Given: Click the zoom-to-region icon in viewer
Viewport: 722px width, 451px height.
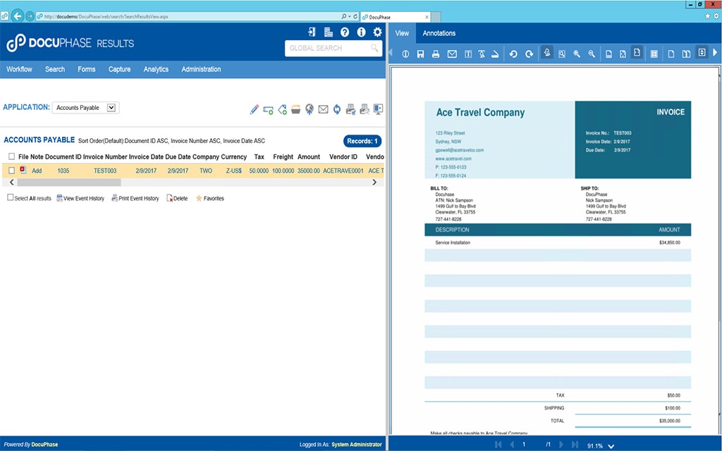Looking at the screenshot, I should [562, 54].
